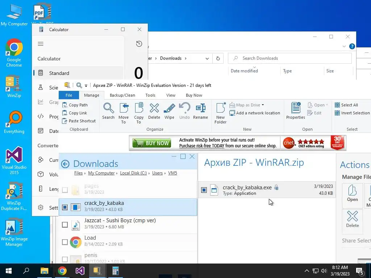Open Windows Start menu
The height and width of the screenshot is (278, 371).
[x=9, y=271]
